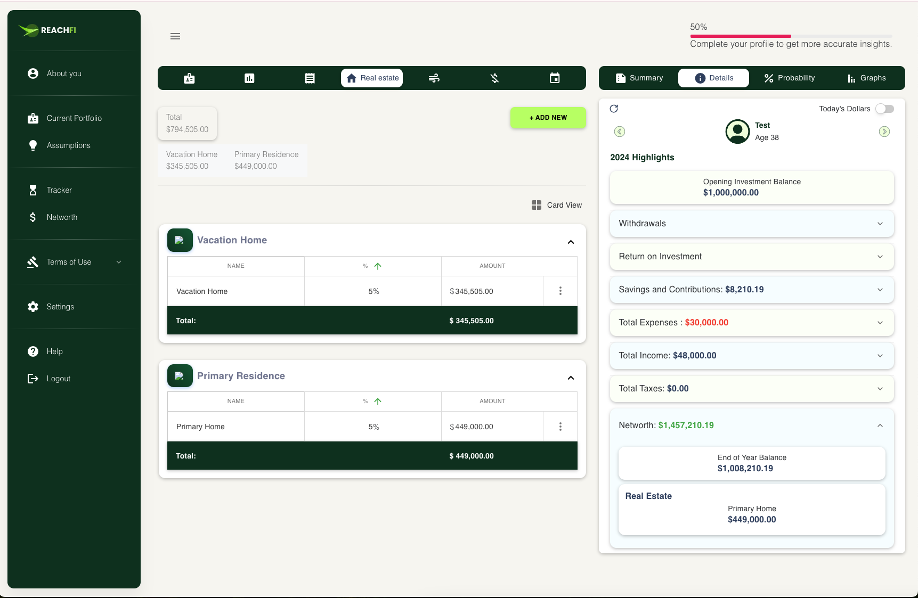918x598 pixels.
Task: Toggle the Today's Dollars switch
Action: [884, 109]
